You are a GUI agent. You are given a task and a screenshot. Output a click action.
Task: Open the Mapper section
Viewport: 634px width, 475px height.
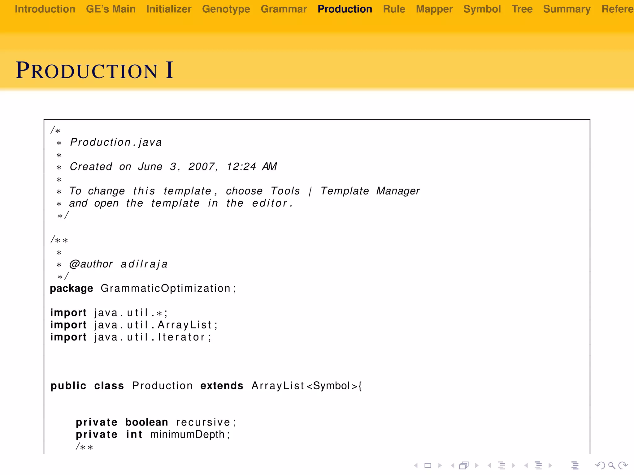(434, 9)
